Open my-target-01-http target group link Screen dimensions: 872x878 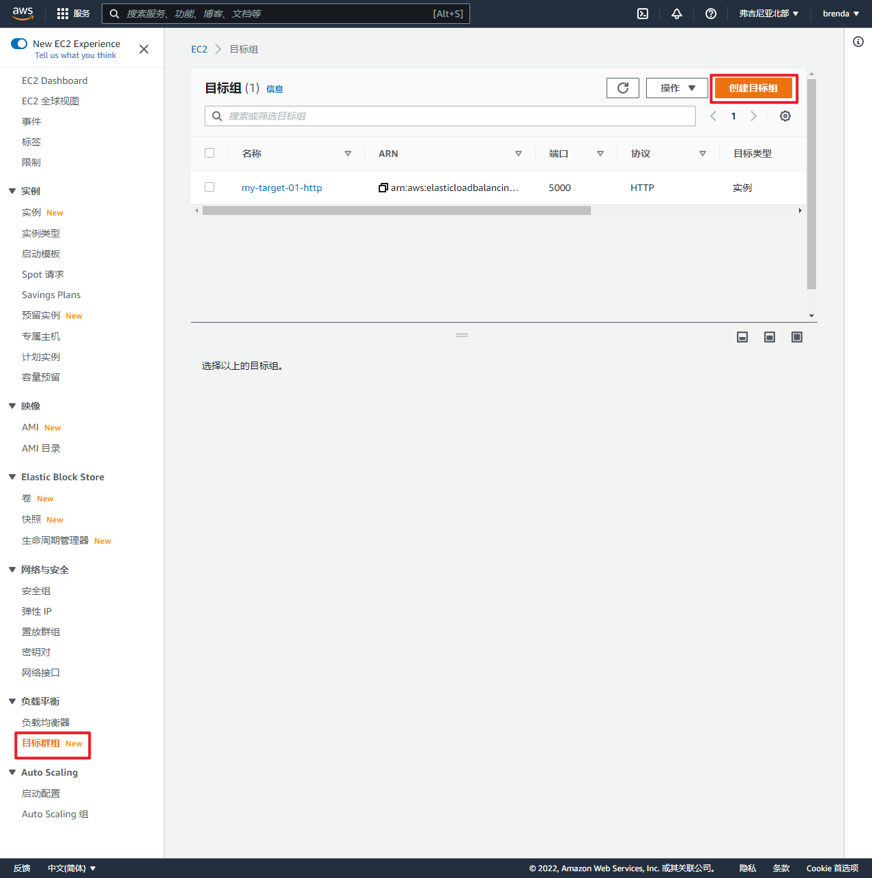tap(282, 188)
